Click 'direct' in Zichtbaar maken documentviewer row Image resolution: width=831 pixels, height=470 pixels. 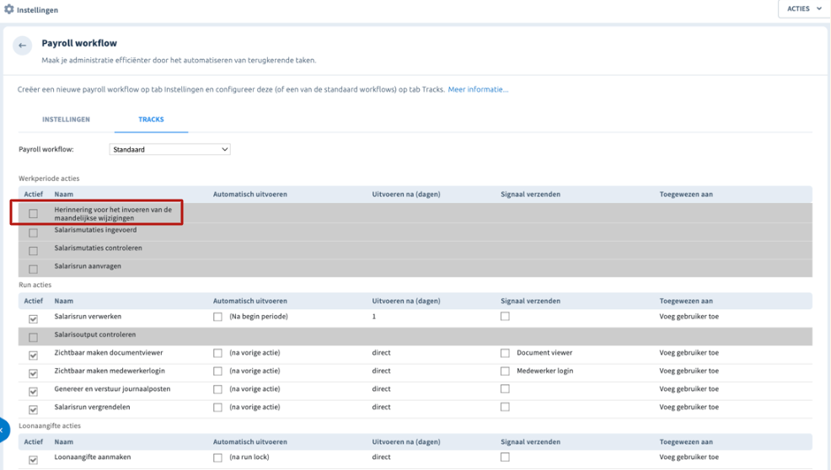click(x=381, y=352)
